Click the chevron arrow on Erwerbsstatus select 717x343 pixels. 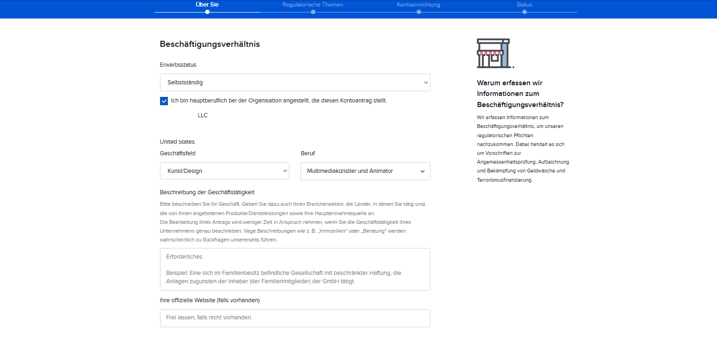pyautogui.click(x=426, y=83)
